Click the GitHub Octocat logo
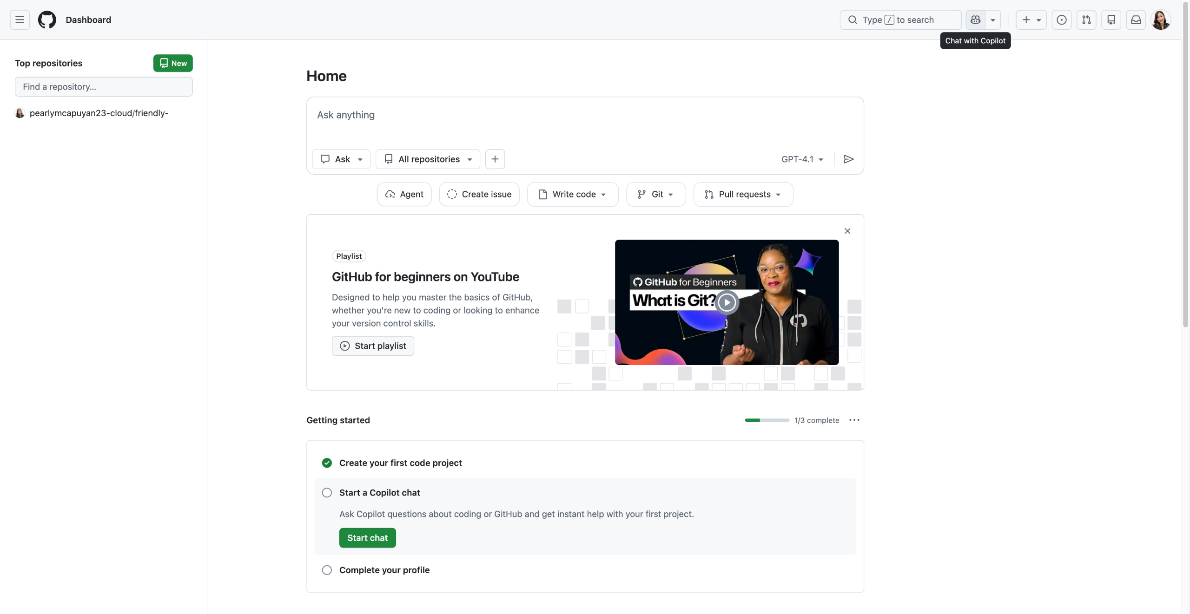This screenshot has height=614, width=1190. [47, 20]
